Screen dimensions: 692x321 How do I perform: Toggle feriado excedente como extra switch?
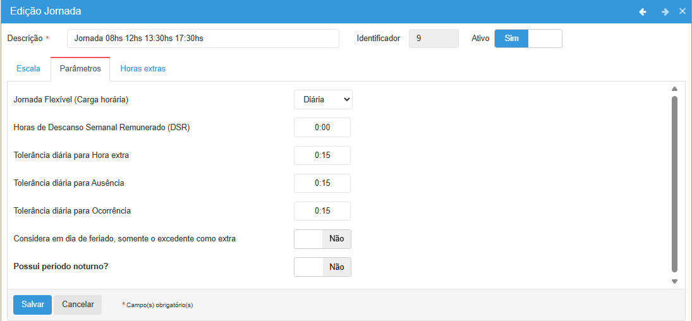[322, 239]
